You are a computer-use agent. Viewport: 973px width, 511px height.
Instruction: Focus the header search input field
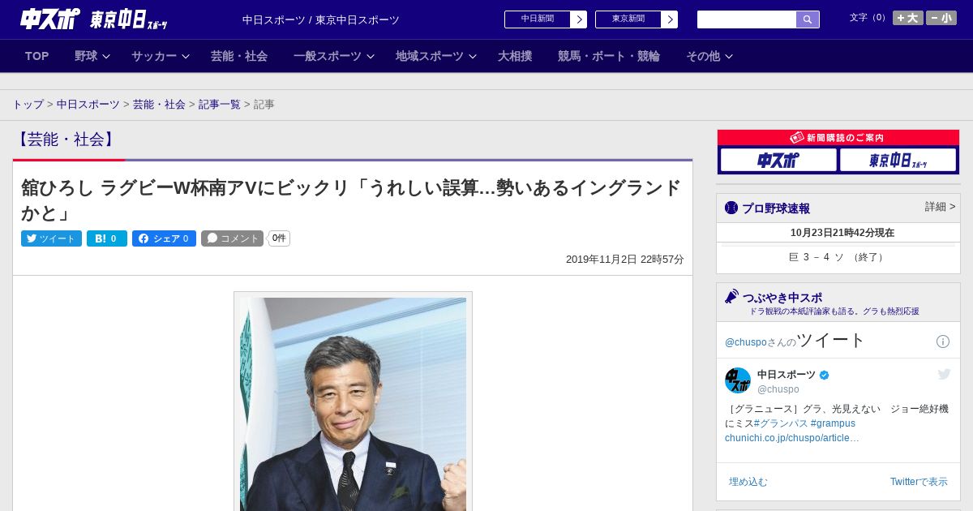point(747,19)
